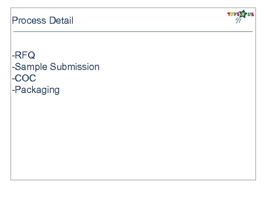Viewport: 266px width, 200px height.
Task: Click the -RFQ bullet line
Action: tap(24, 56)
